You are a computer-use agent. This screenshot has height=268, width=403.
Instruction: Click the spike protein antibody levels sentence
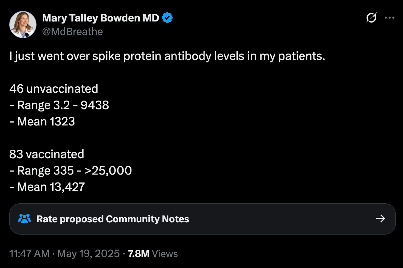(x=167, y=56)
